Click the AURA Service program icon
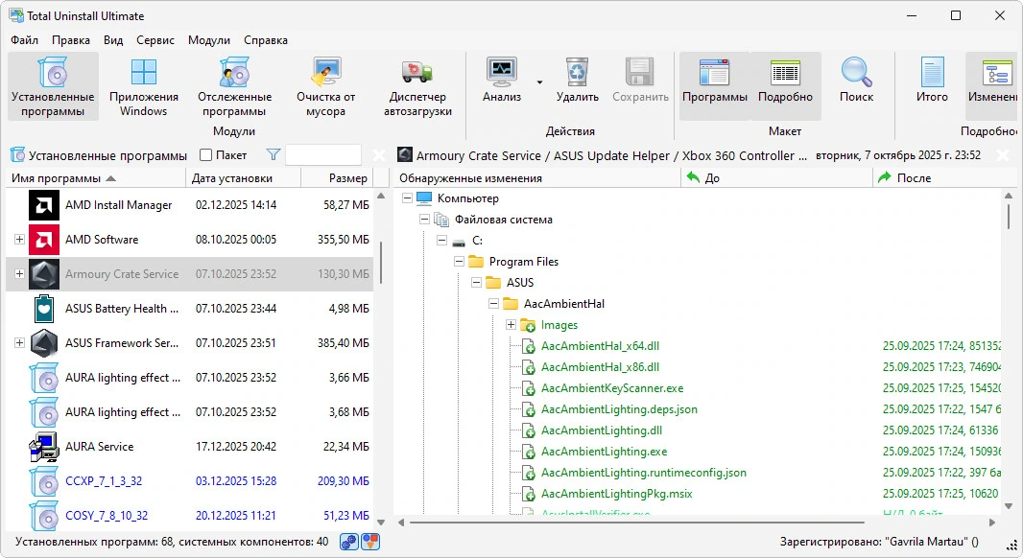 click(x=44, y=447)
